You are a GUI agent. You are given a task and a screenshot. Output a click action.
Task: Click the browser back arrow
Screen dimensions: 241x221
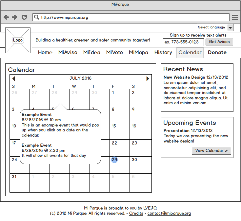[x=6, y=17]
